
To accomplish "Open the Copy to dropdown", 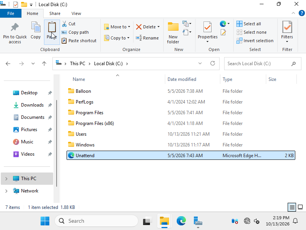I will tap(117, 38).
